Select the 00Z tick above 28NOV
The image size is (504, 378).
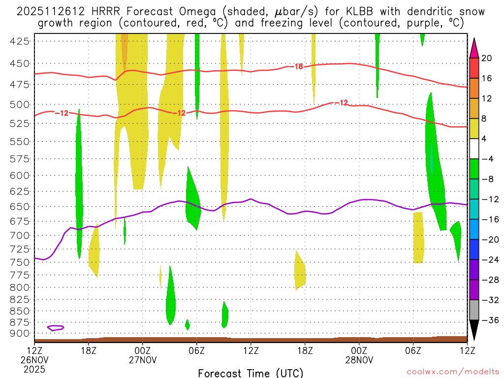tap(359, 350)
